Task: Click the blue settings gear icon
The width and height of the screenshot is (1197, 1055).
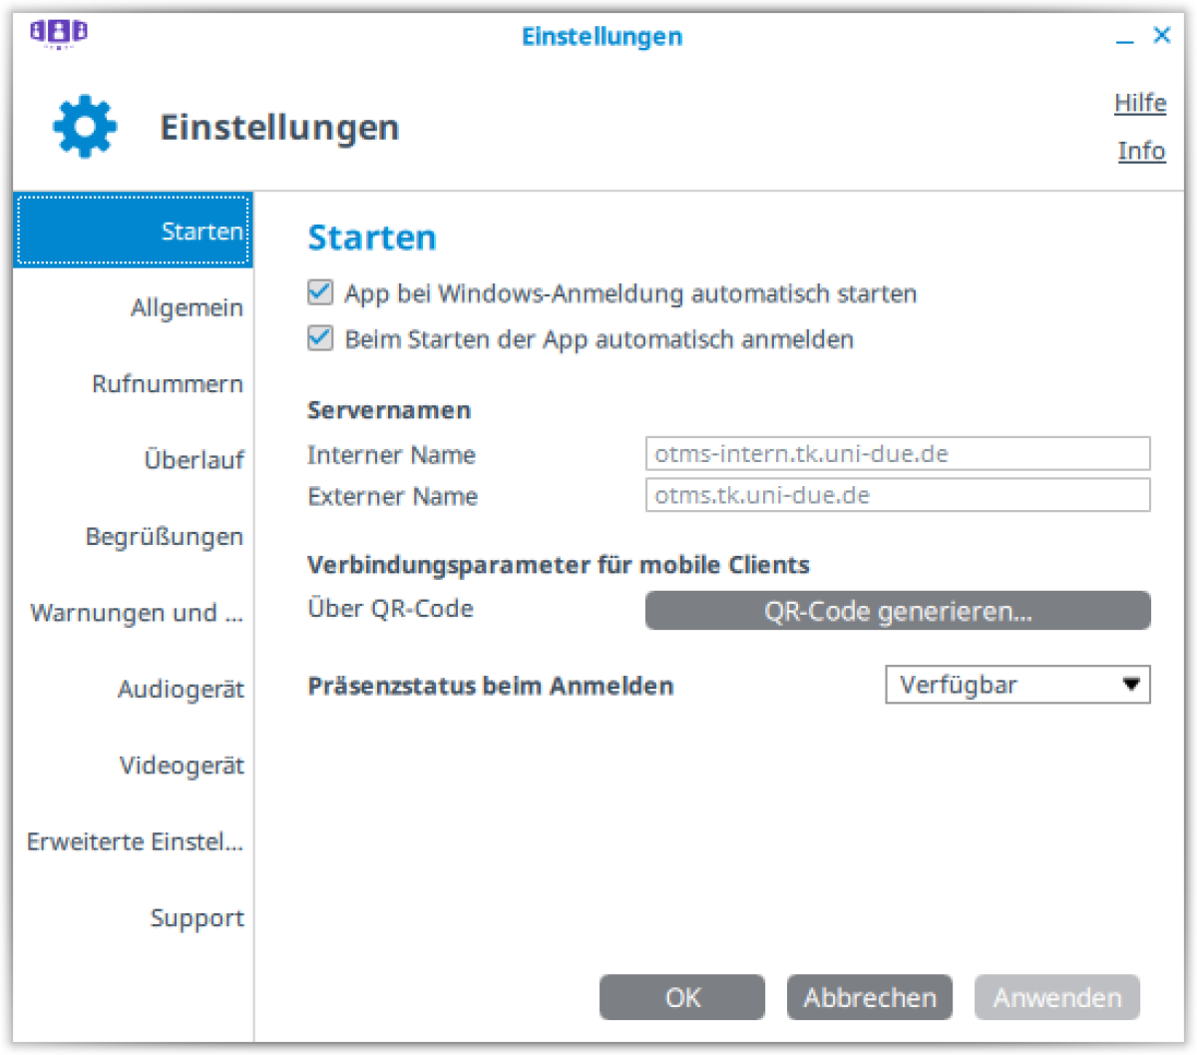Action: (x=85, y=127)
